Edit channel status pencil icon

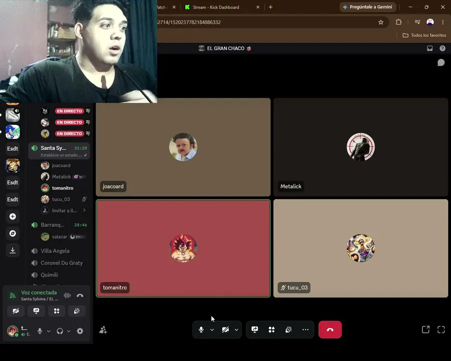[85, 155]
